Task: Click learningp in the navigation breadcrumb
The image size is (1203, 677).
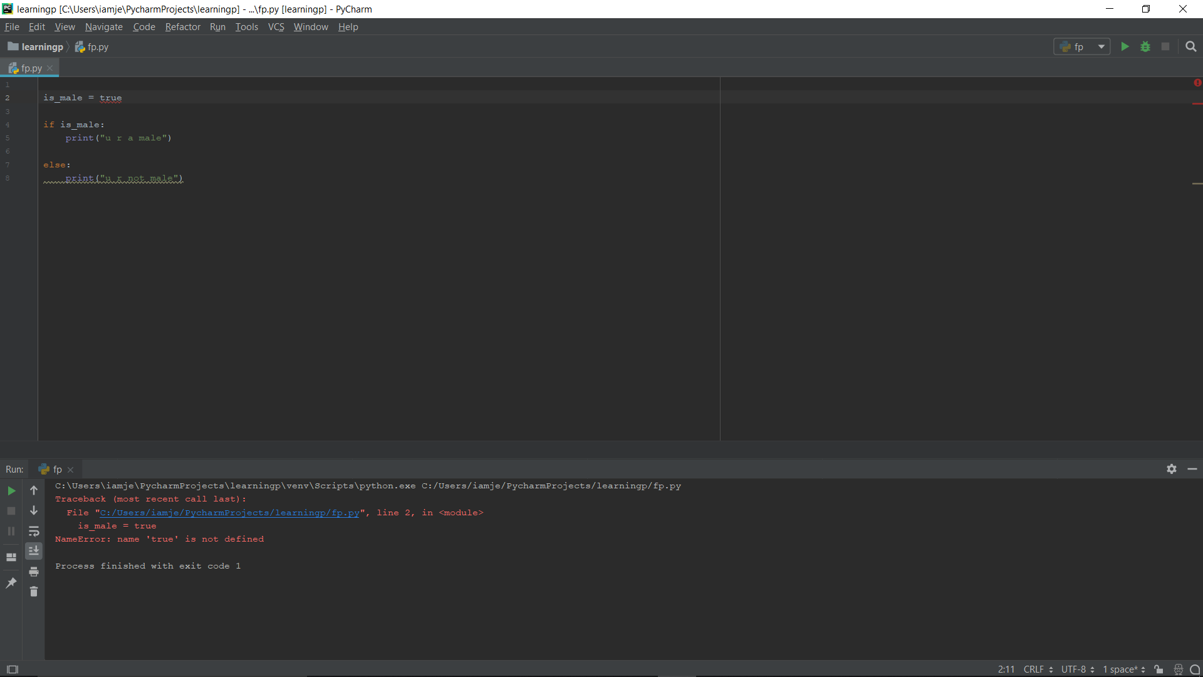Action: [x=36, y=46]
